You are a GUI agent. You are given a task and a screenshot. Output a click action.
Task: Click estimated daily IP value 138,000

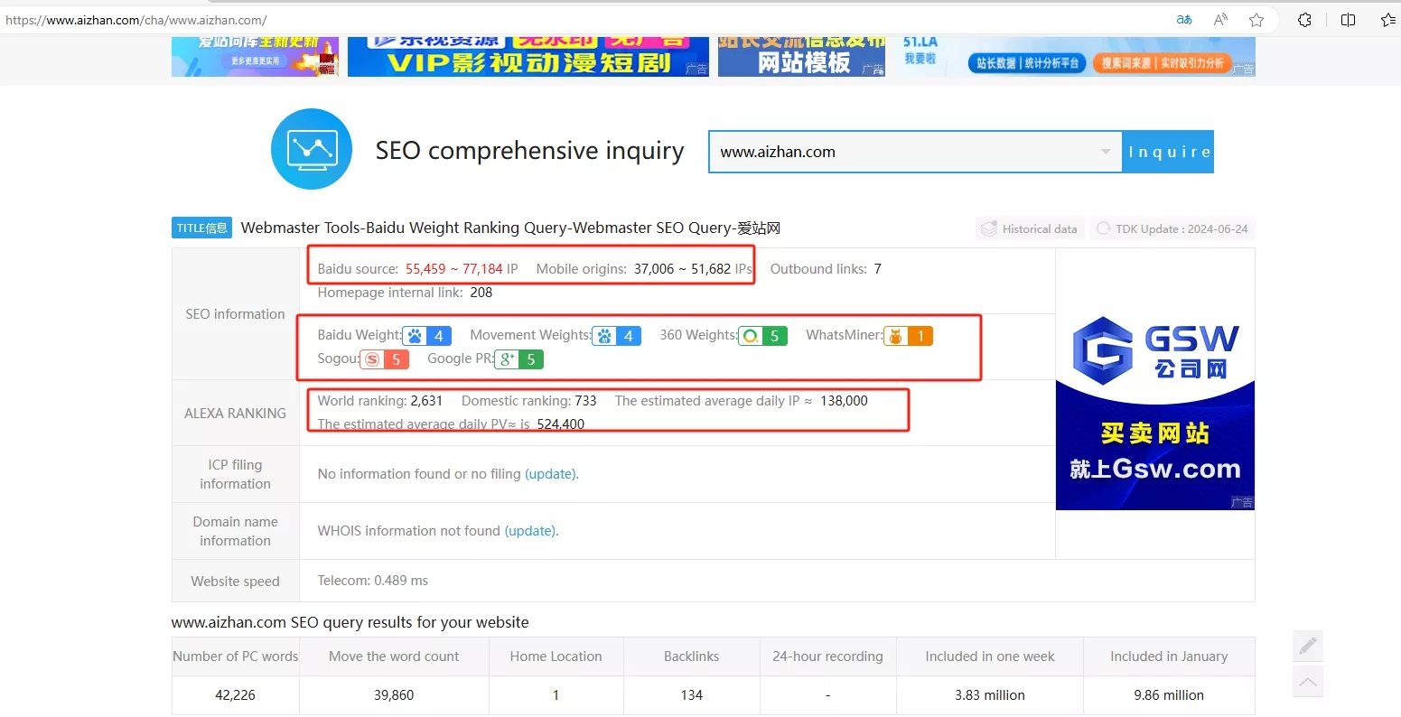pyautogui.click(x=844, y=401)
